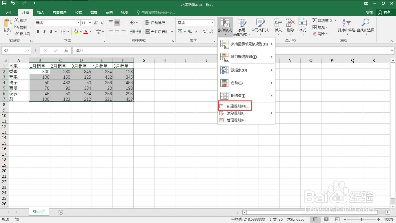Apply fill color bucket icon
396x223 pixels.
click(76, 32)
